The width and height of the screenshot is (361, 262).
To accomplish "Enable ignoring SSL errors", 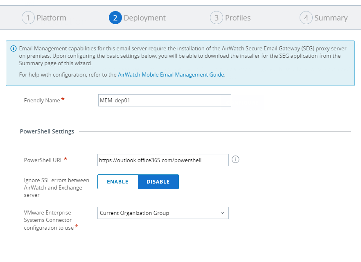I will 117,182.
